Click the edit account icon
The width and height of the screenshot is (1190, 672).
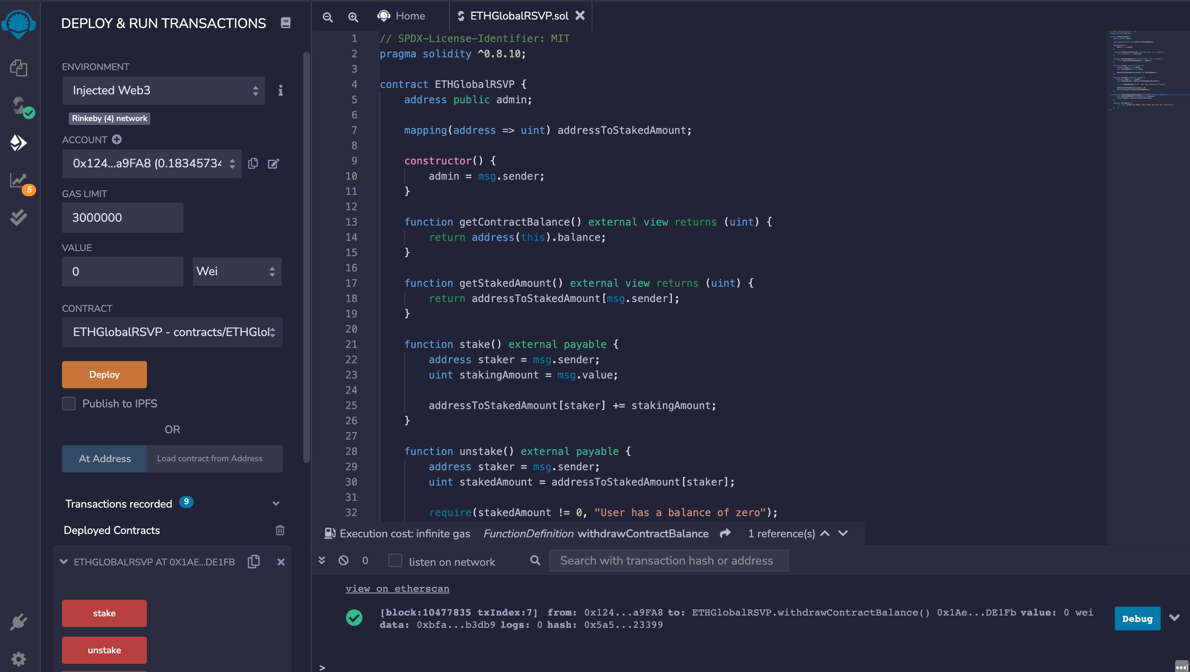[273, 164]
